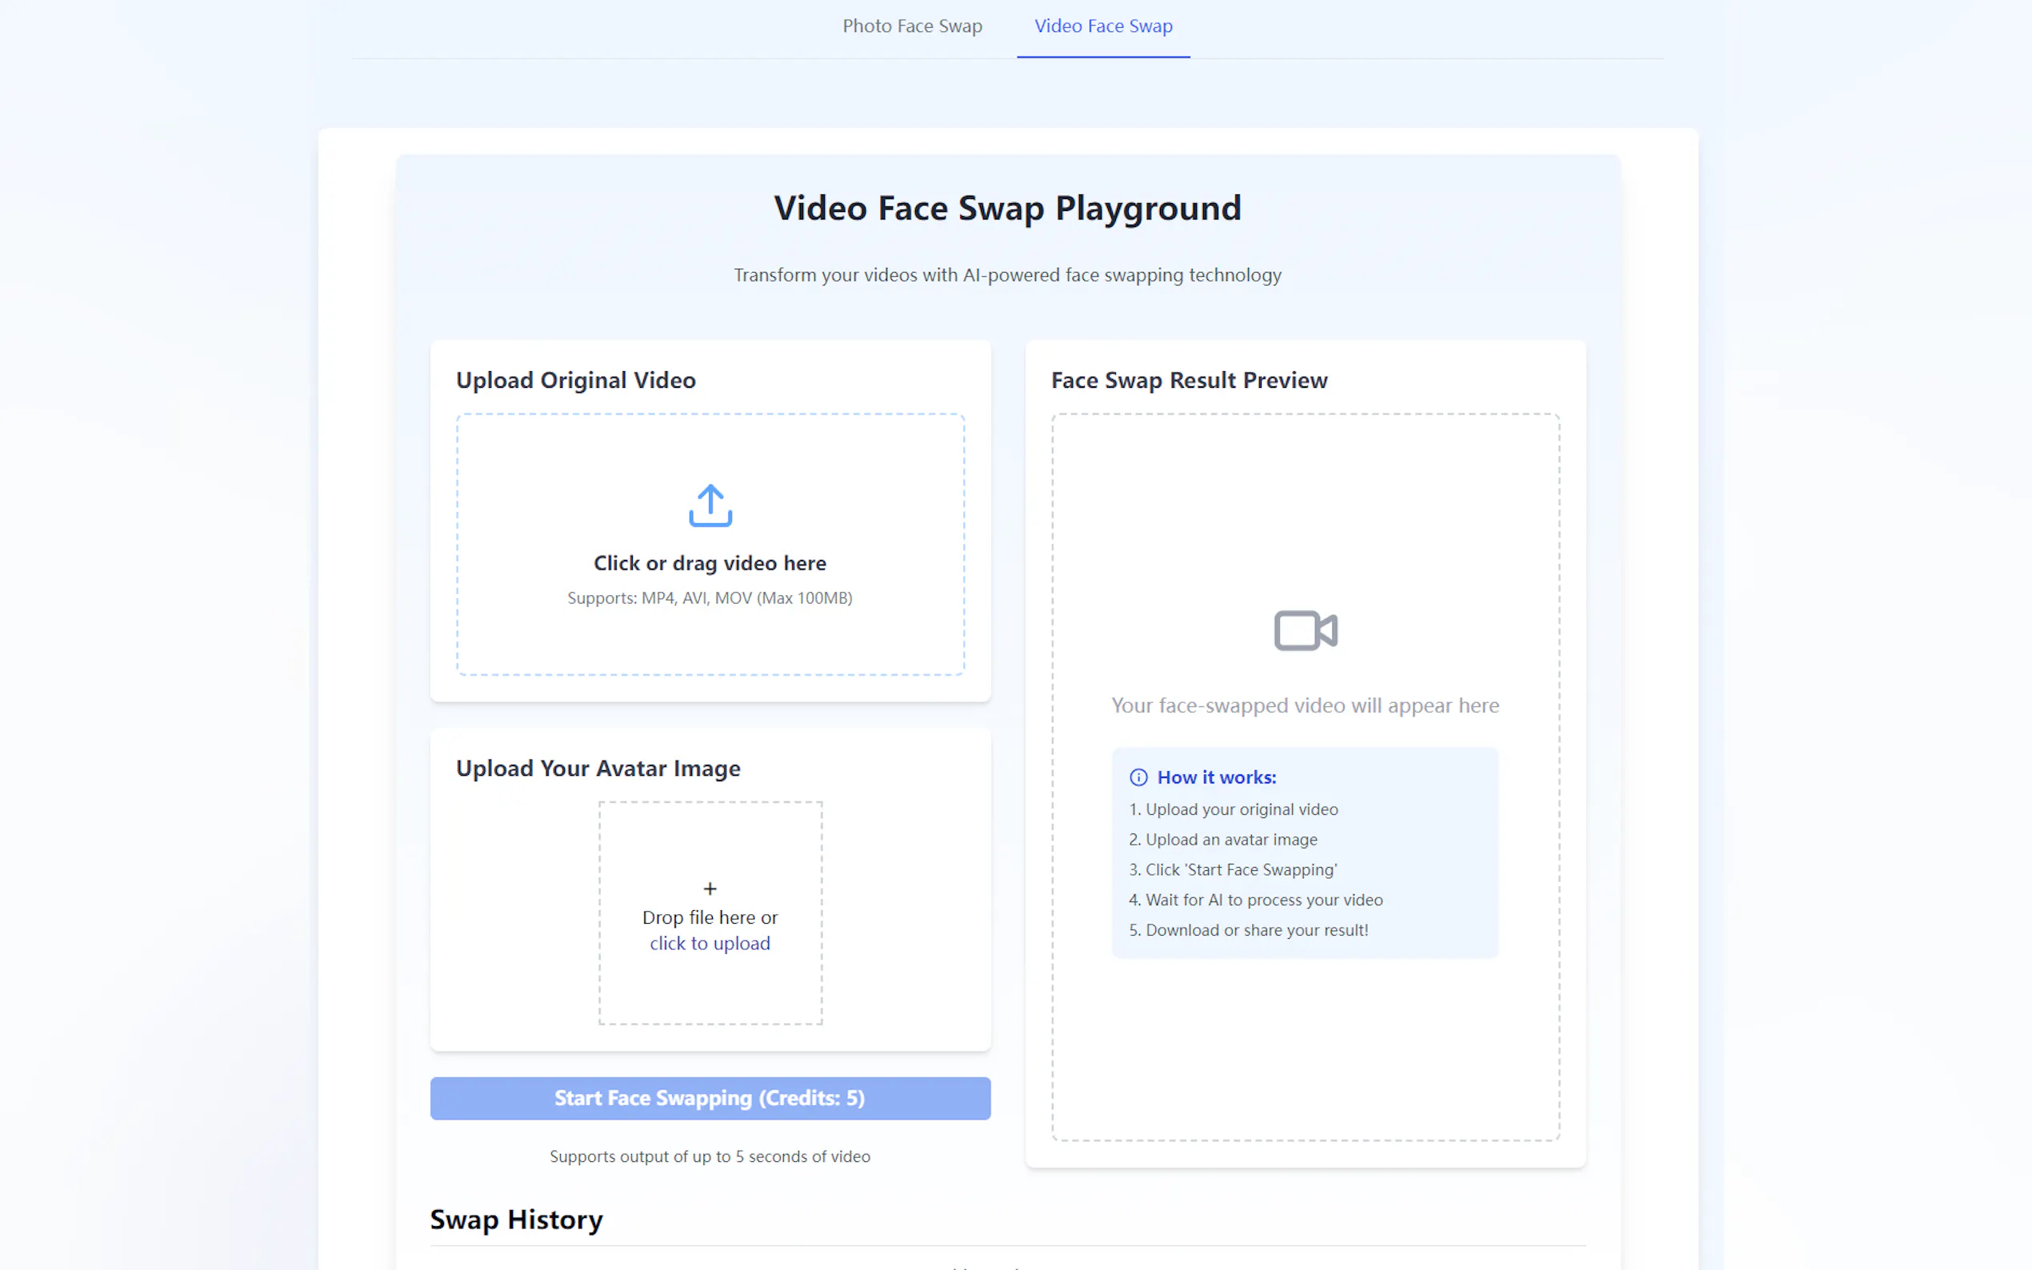This screenshot has width=2032, height=1270.
Task: Click the Upload Original Video heading
Action: click(575, 381)
